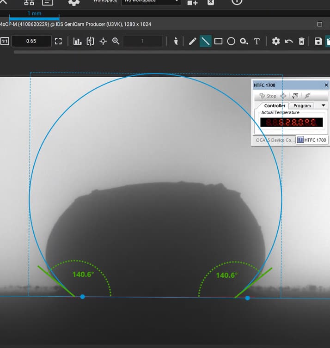Select the pencil freehand drawing tool
330x348 pixels.
click(x=192, y=41)
